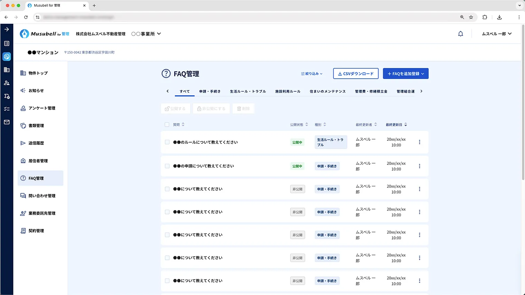This screenshot has height=295, width=525.
Task: Click the CSVダウンロード button
Action: pos(356,73)
